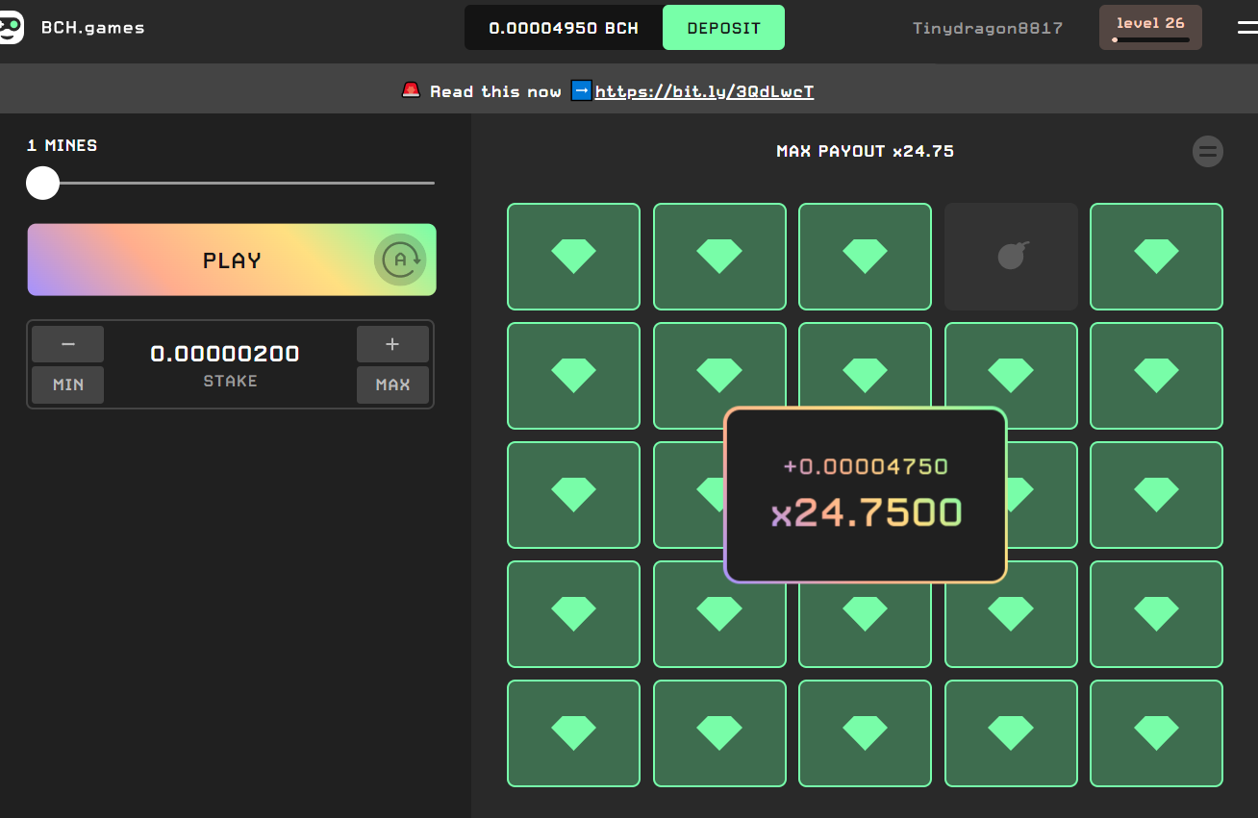Image resolution: width=1258 pixels, height=818 pixels.
Task: Click the mines count slider handle
Action: coord(42,183)
